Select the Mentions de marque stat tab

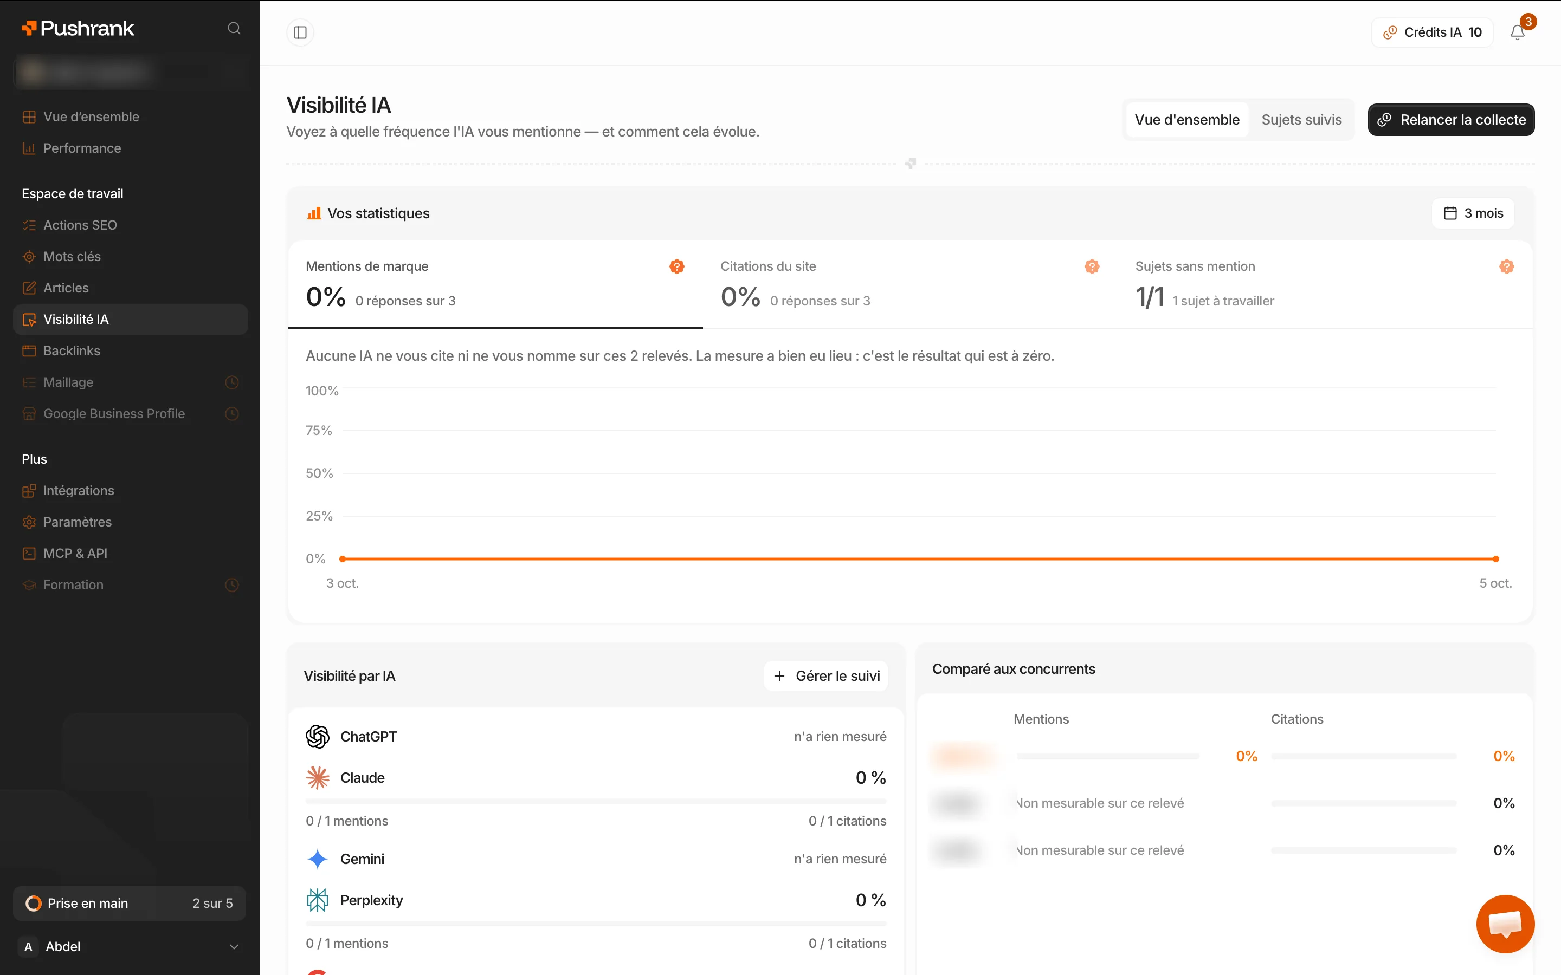(x=495, y=284)
